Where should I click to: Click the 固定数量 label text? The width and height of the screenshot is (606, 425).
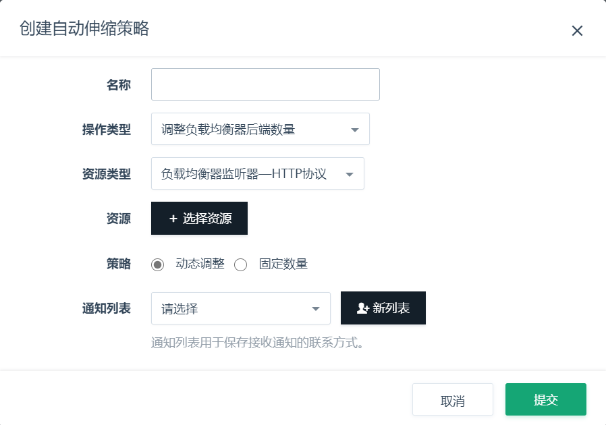pos(283,264)
